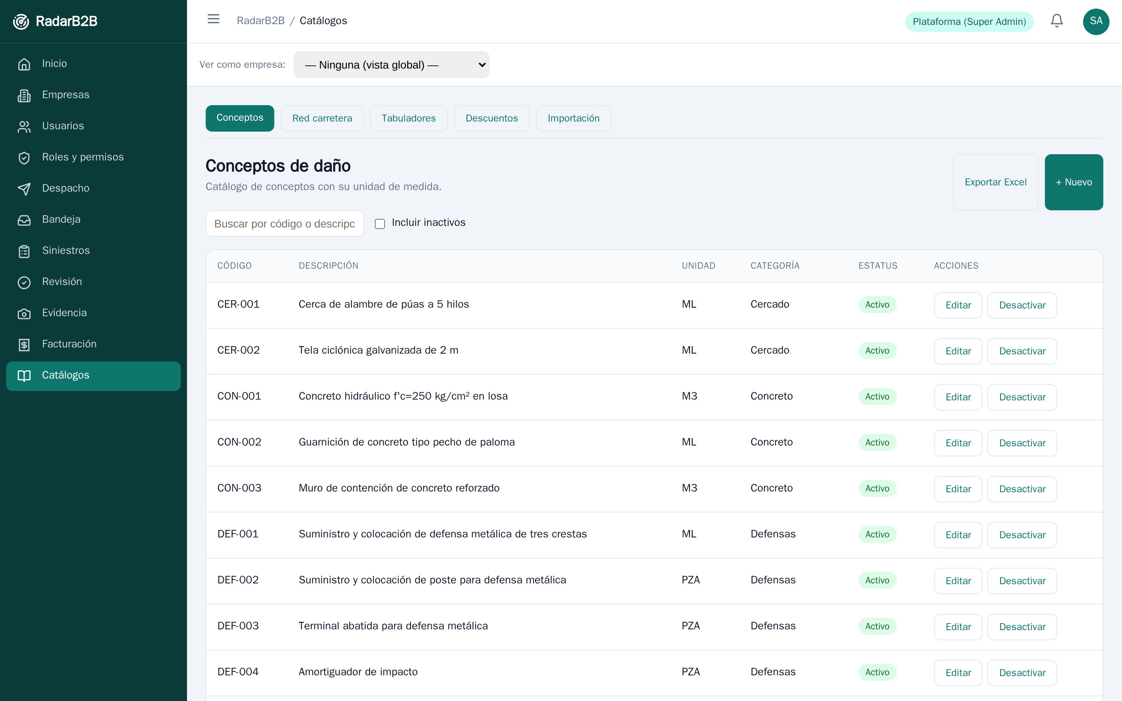Click the Revisión check circle icon
This screenshot has width=1122, height=701.
click(24, 282)
